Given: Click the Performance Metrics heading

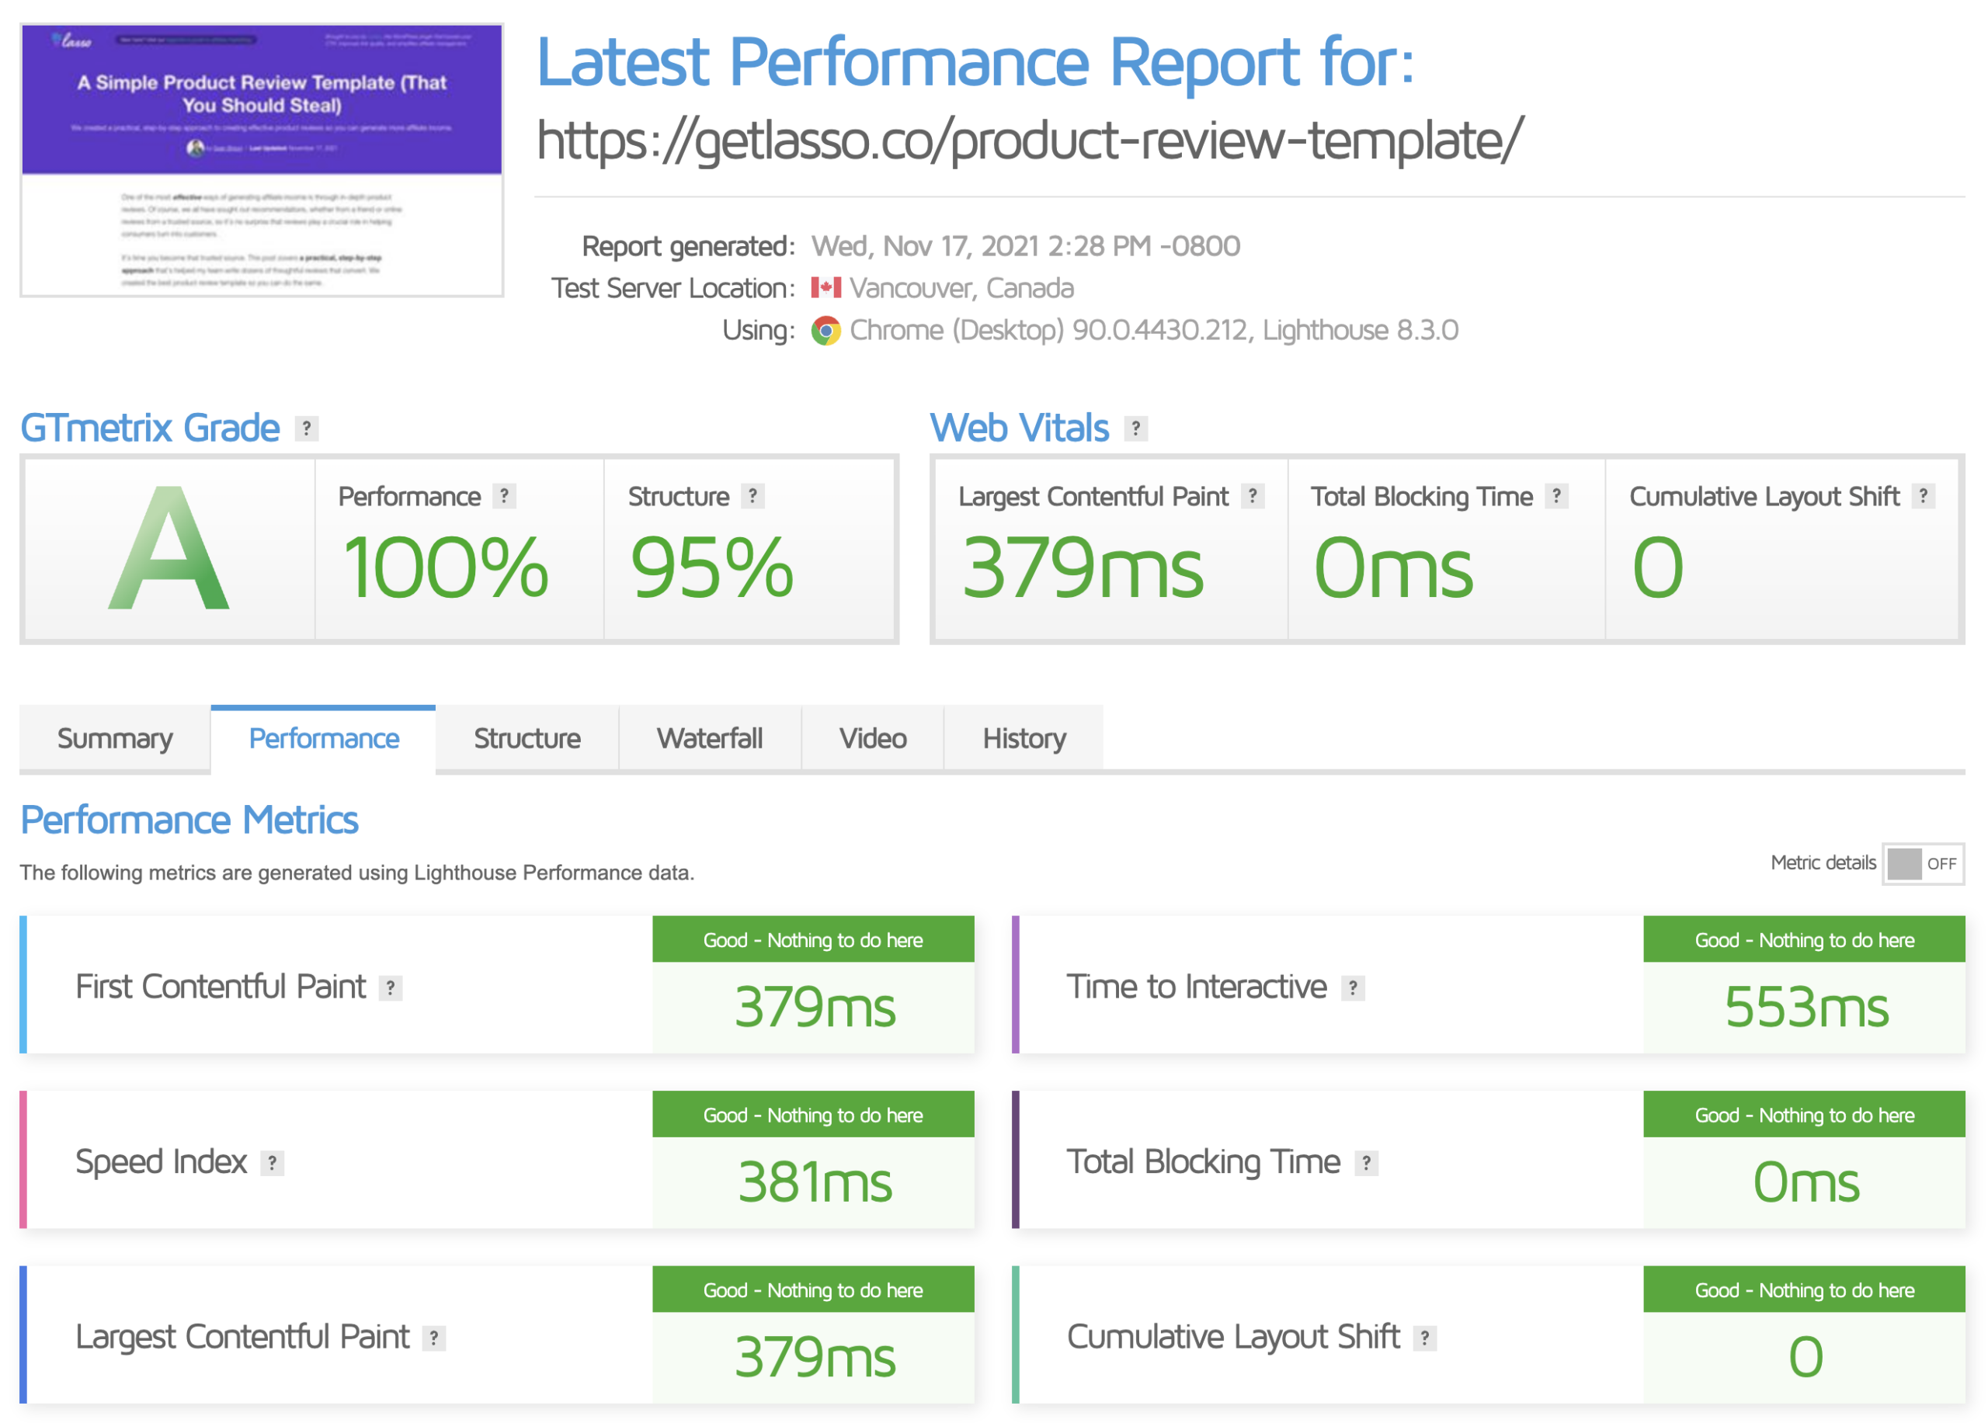Looking at the screenshot, I should 189,821.
